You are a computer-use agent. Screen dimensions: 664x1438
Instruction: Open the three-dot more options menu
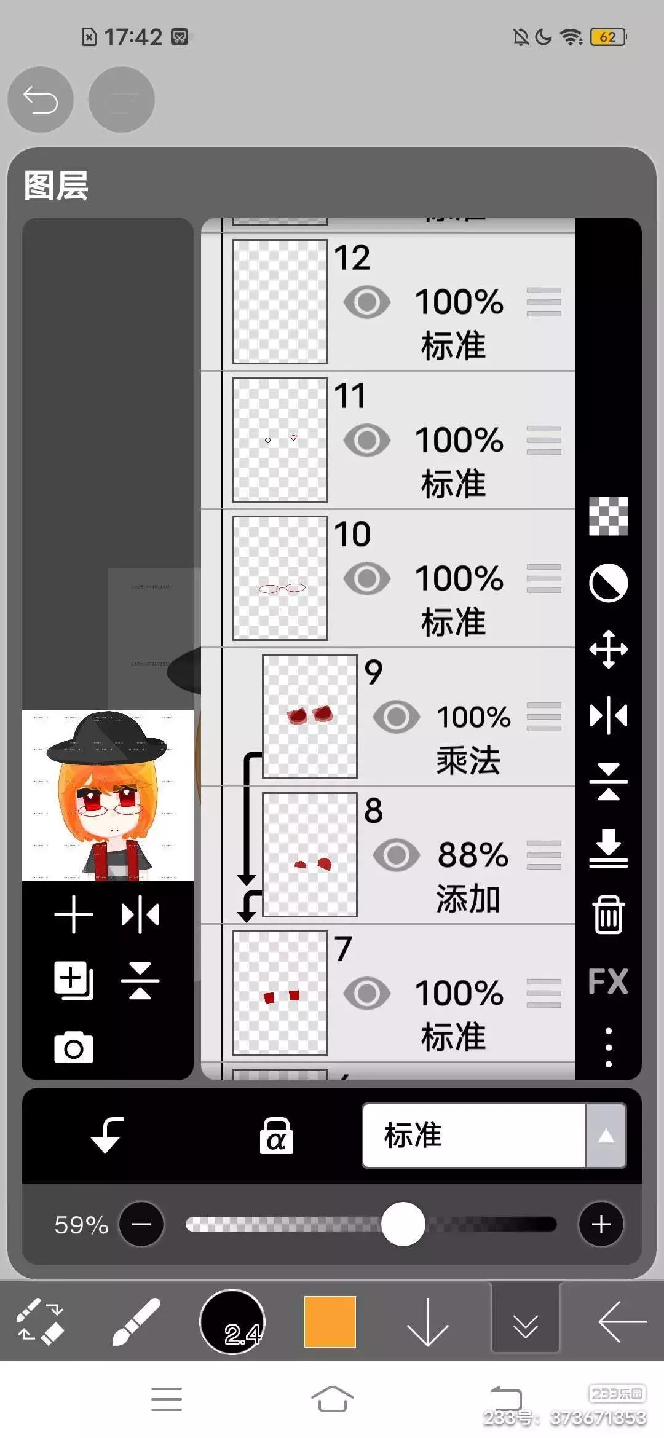point(608,1047)
